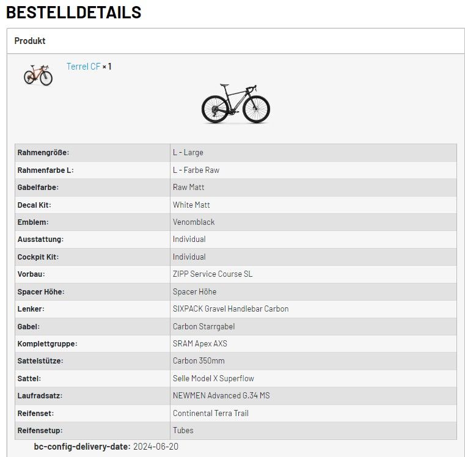Click the SIXPACK Gravel Handlebar Carbon value
Image resolution: width=465 pixels, height=457 pixels.
coord(230,309)
